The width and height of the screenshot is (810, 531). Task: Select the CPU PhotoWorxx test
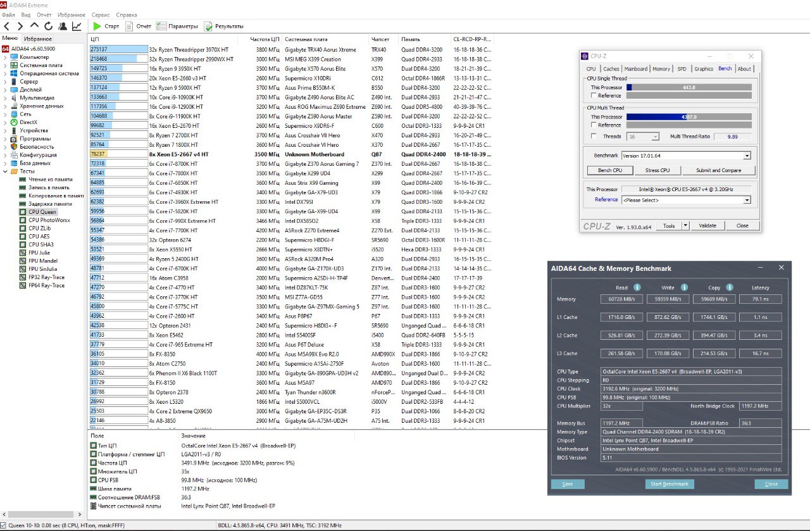click(x=49, y=220)
